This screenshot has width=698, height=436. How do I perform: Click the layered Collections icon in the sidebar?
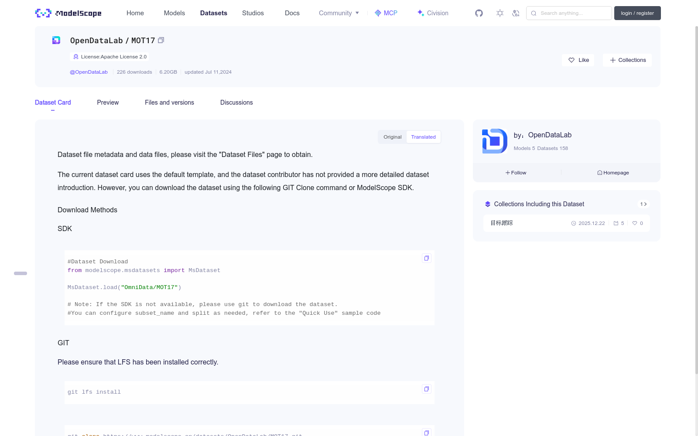pyautogui.click(x=488, y=204)
